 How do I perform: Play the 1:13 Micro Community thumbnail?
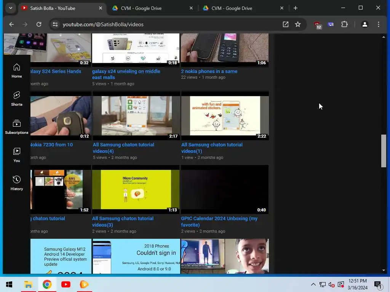coord(136,189)
